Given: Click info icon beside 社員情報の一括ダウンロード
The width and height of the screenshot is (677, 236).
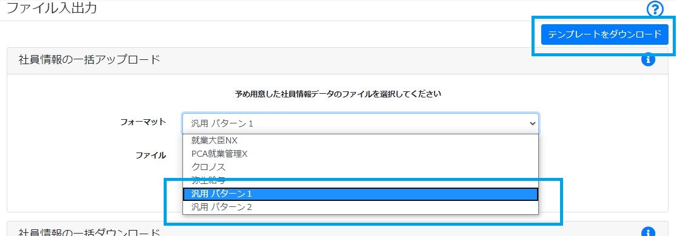Looking at the screenshot, I should pos(648,232).
